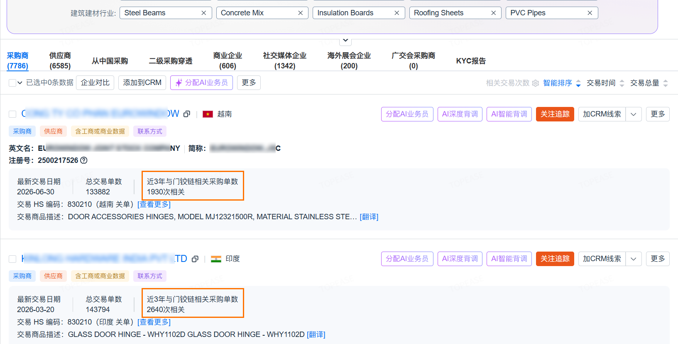Open the 社交媒体企业 (1342) tab
This screenshot has height=344, width=678.
tap(285, 61)
